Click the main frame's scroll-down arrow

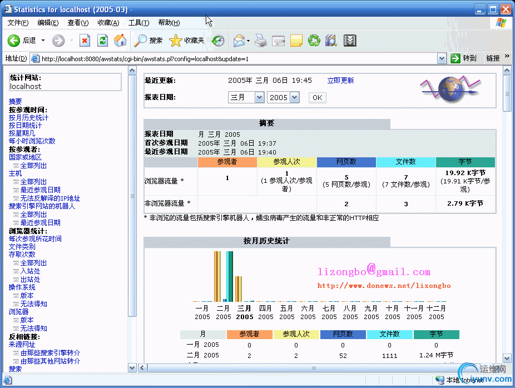pos(507,359)
